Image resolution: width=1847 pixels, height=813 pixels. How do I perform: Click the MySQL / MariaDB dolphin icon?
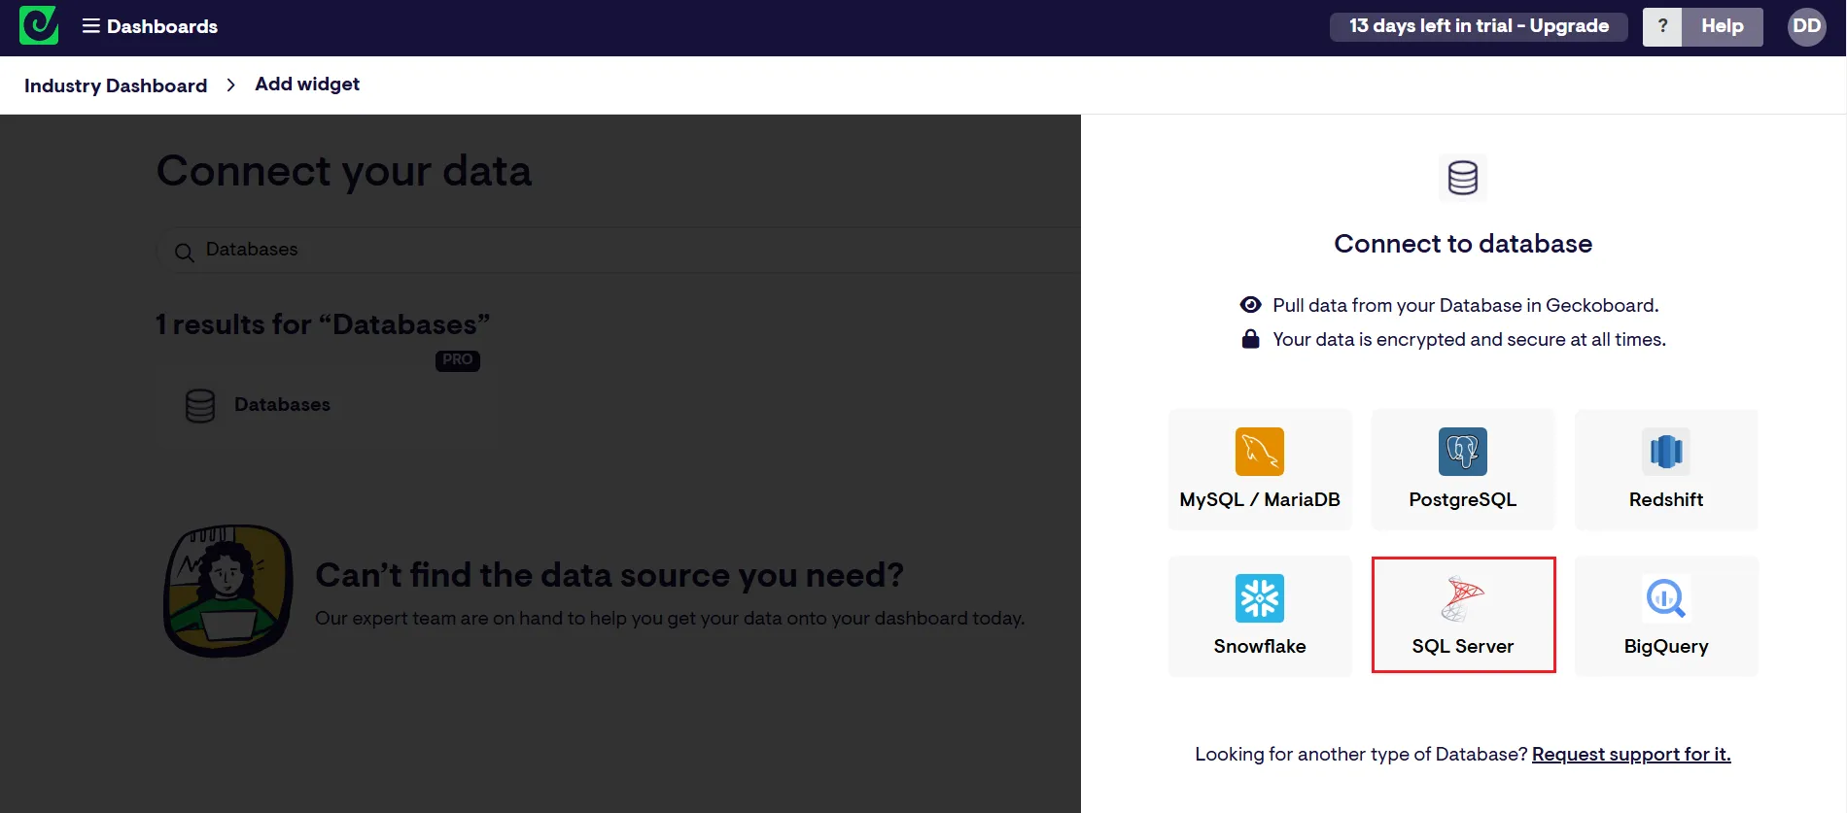[1259, 452]
